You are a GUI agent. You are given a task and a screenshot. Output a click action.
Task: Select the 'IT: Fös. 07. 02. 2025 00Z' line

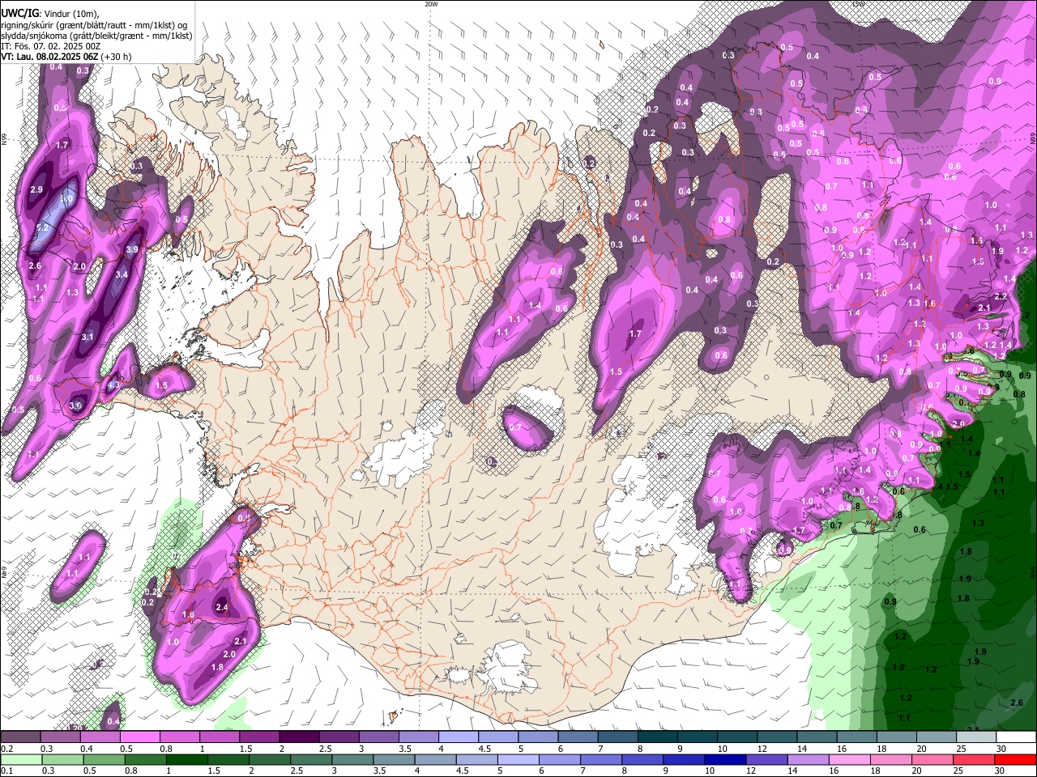pos(49,46)
